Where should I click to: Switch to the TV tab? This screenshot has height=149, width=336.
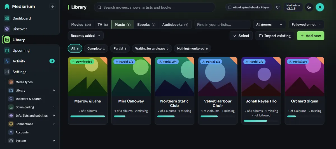103,25
